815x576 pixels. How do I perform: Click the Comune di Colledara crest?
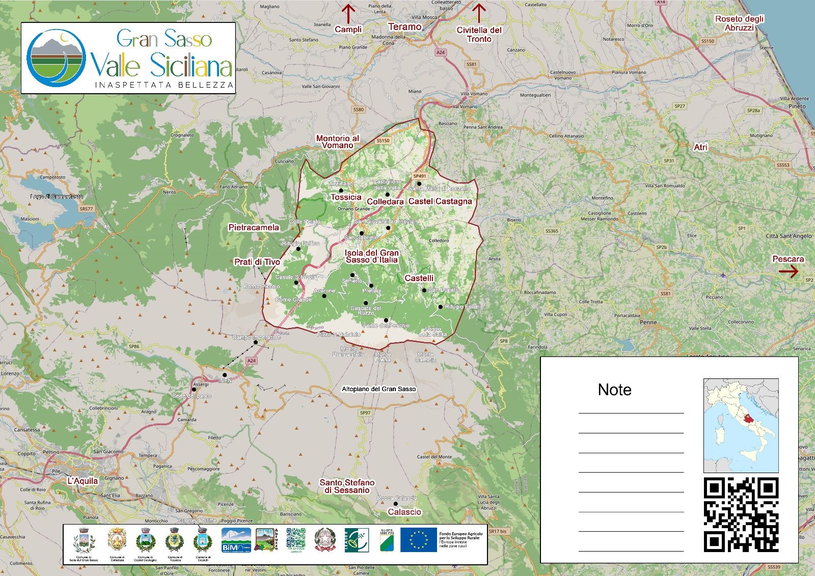pyautogui.click(x=118, y=540)
